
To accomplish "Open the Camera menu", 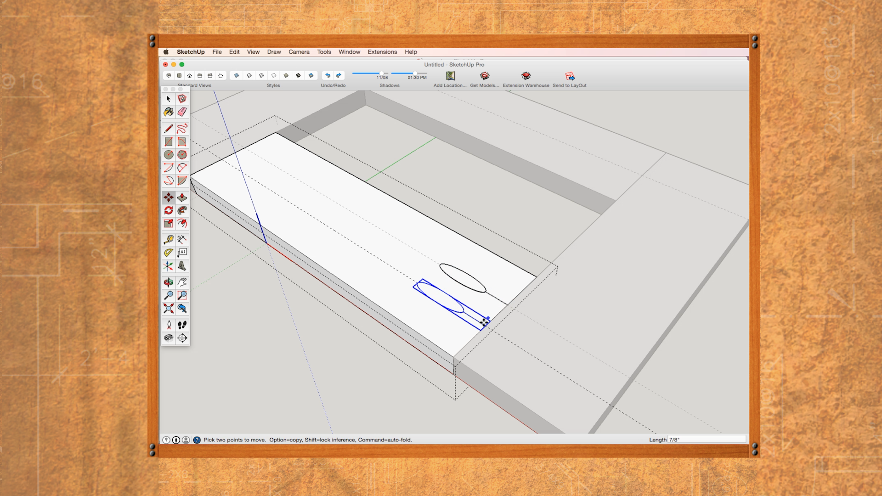I will coord(299,52).
